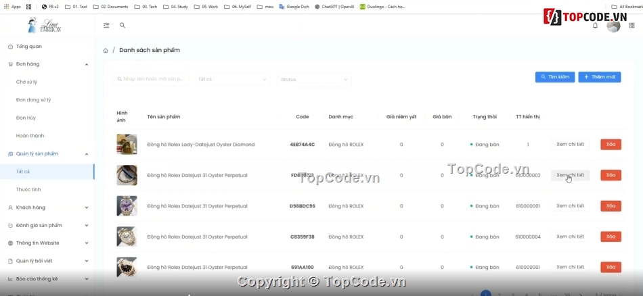Viewport: 643px width, 296px height.
Task: Collapse the Đơn hàng menu chevron
Action: coord(87,64)
